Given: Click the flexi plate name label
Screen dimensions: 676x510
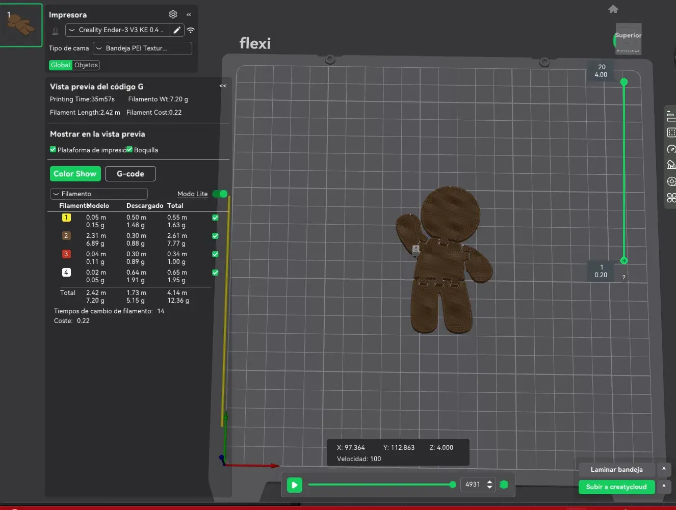Looking at the screenshot, I should [255, 43].
